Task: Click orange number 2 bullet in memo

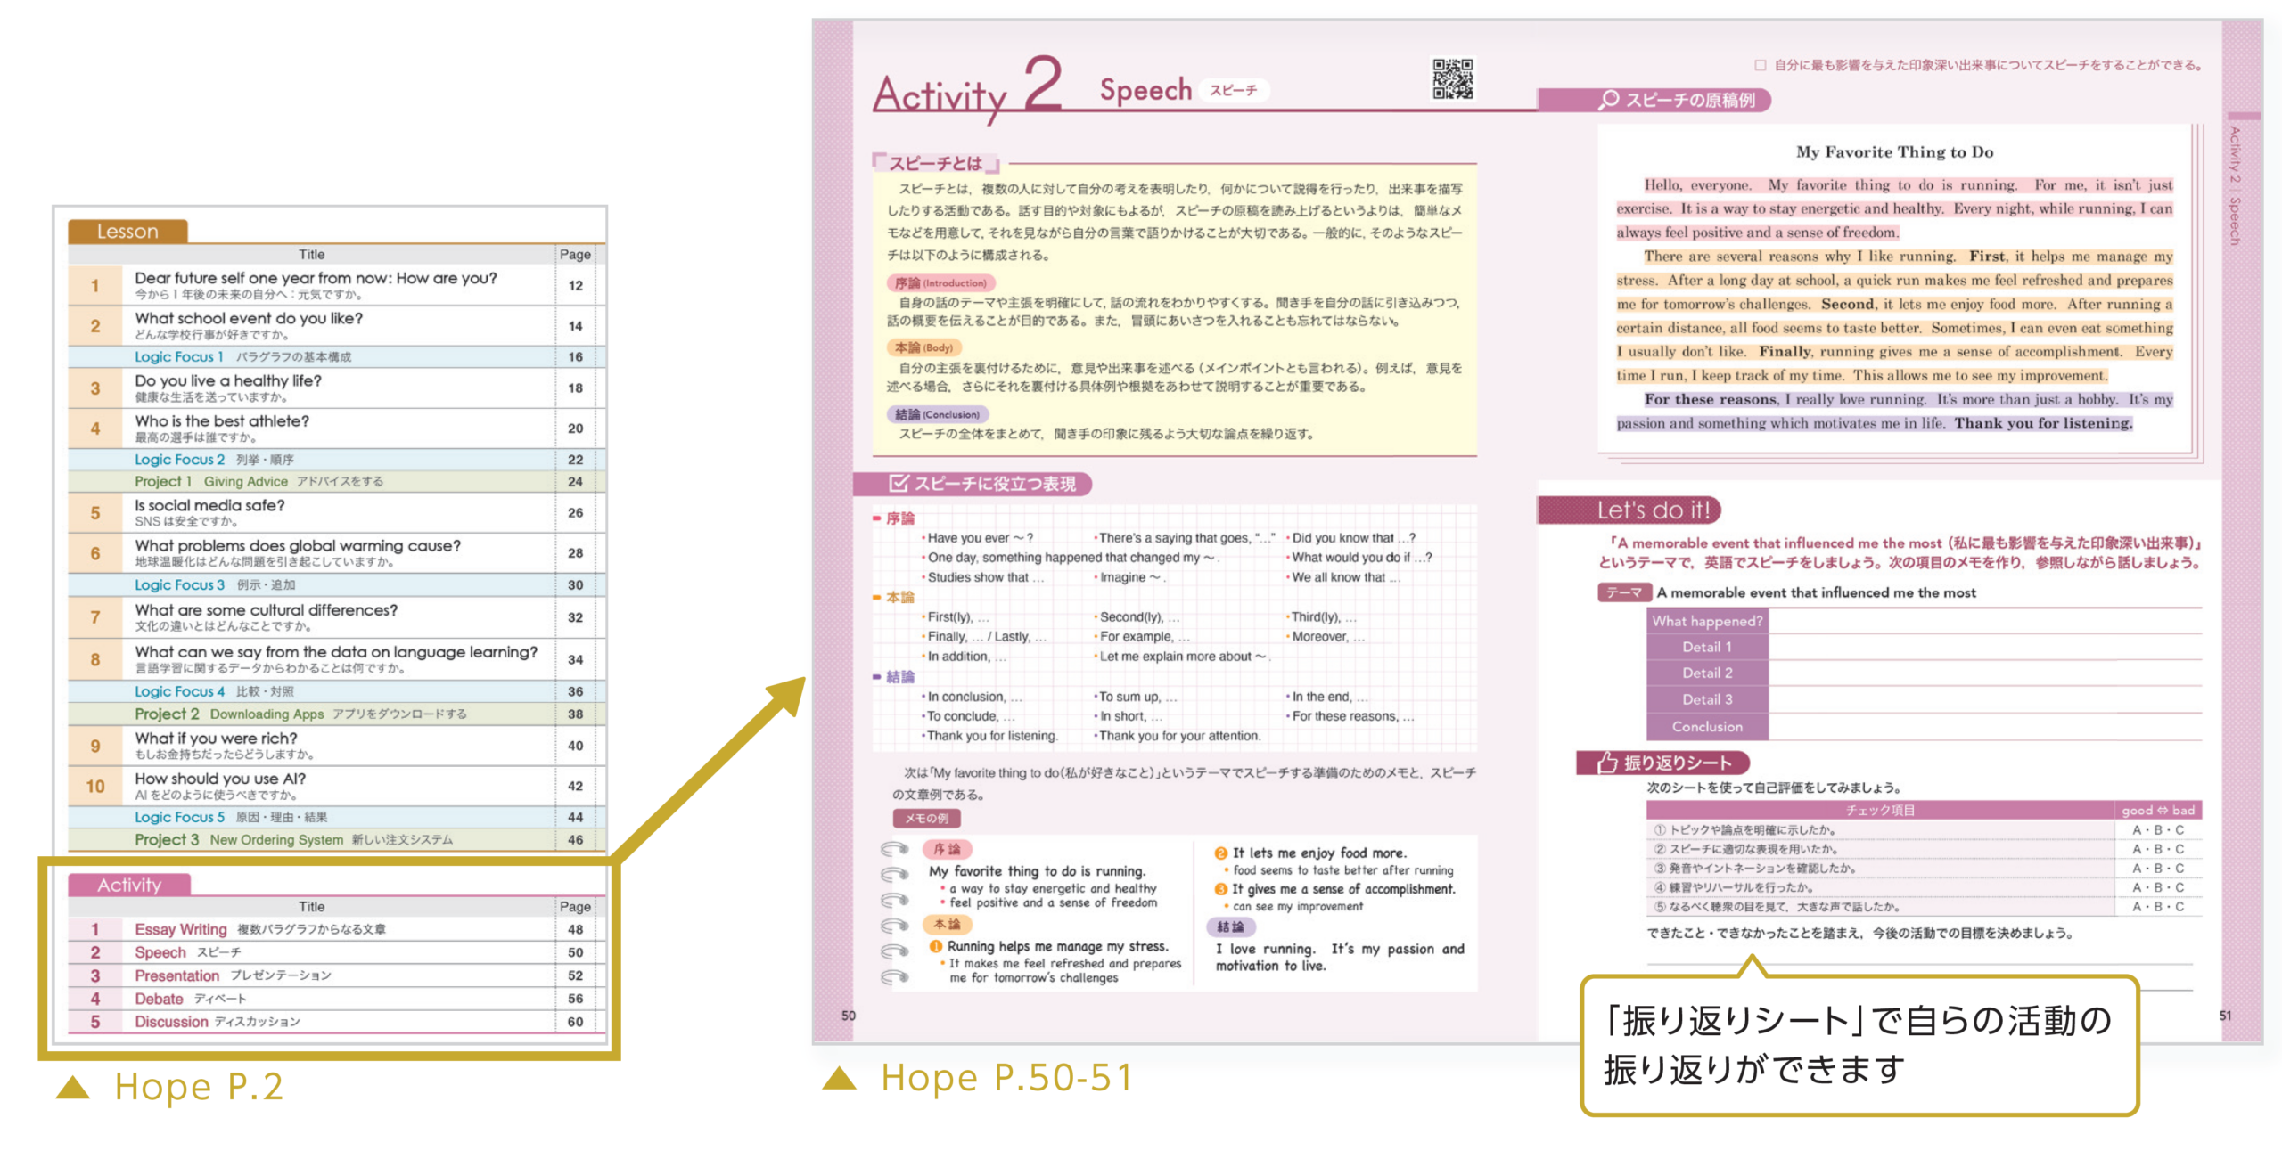Action: click(1220, 853)
